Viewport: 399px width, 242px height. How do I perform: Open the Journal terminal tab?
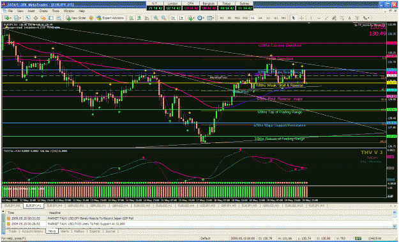[x=110, y=231]
